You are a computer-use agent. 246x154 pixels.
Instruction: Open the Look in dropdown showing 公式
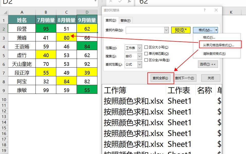140,64
